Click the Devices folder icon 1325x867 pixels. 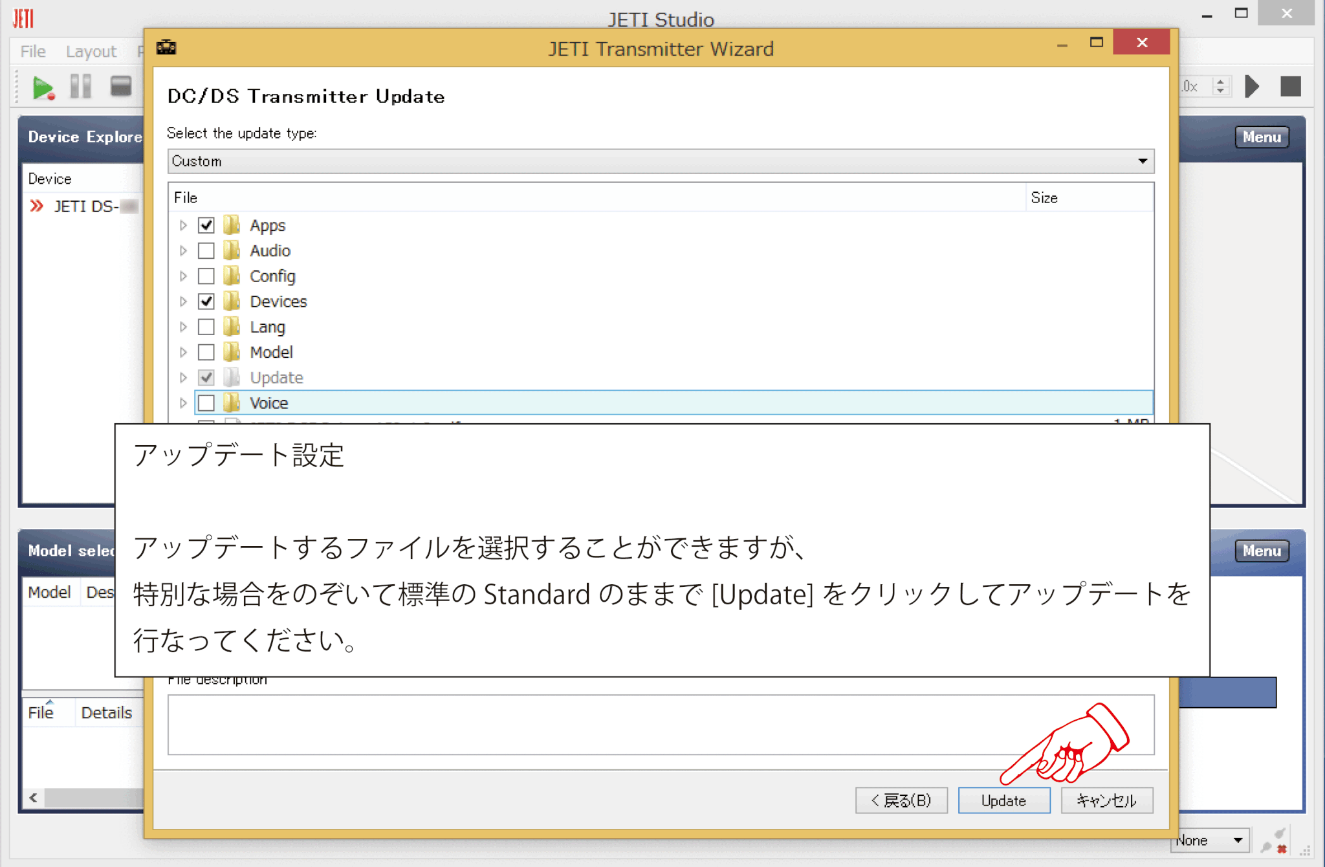pos(232,302)
